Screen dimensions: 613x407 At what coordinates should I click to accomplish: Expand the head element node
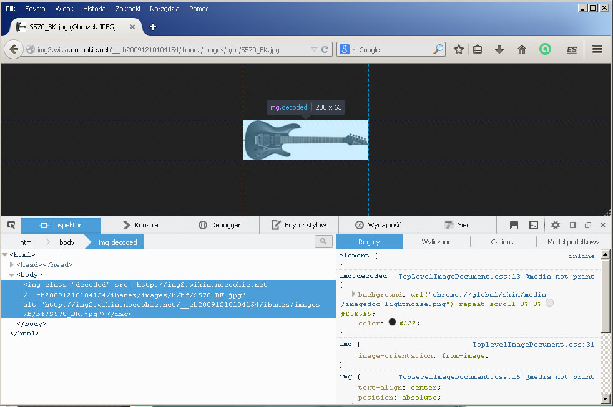[12, 265]
